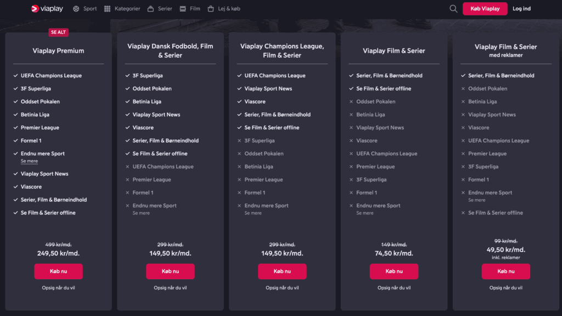Open the Kategorier menu
Viewport: 562px width, 316px height.
point(127,9)
